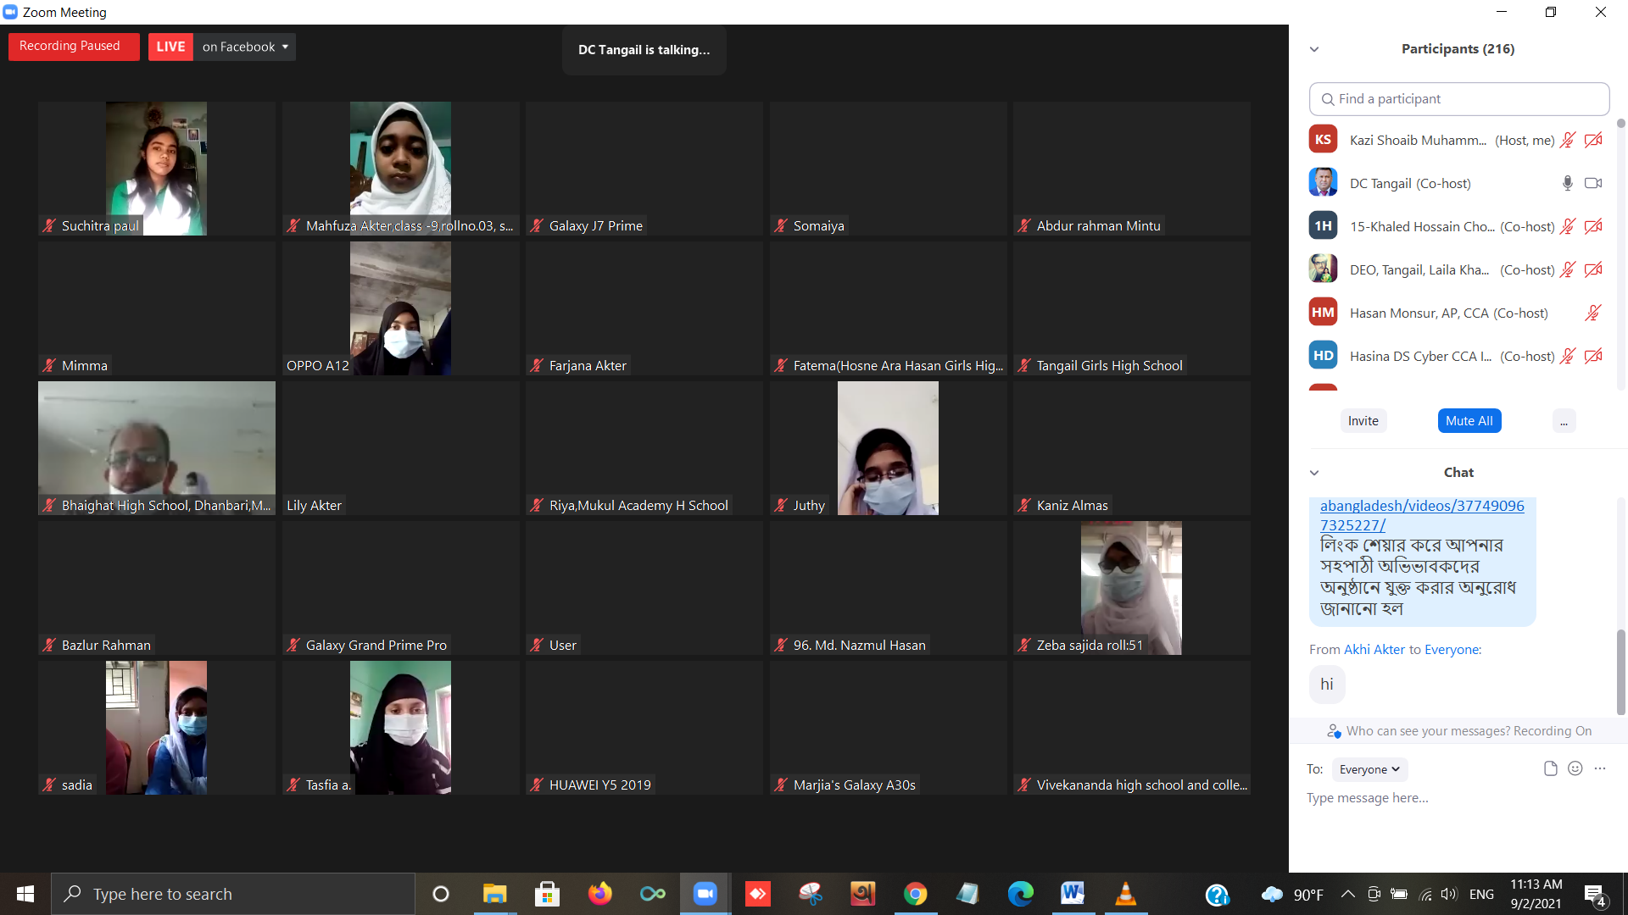Click the Recording Paused indicator
1628x915 pixels.
point(74,46)
